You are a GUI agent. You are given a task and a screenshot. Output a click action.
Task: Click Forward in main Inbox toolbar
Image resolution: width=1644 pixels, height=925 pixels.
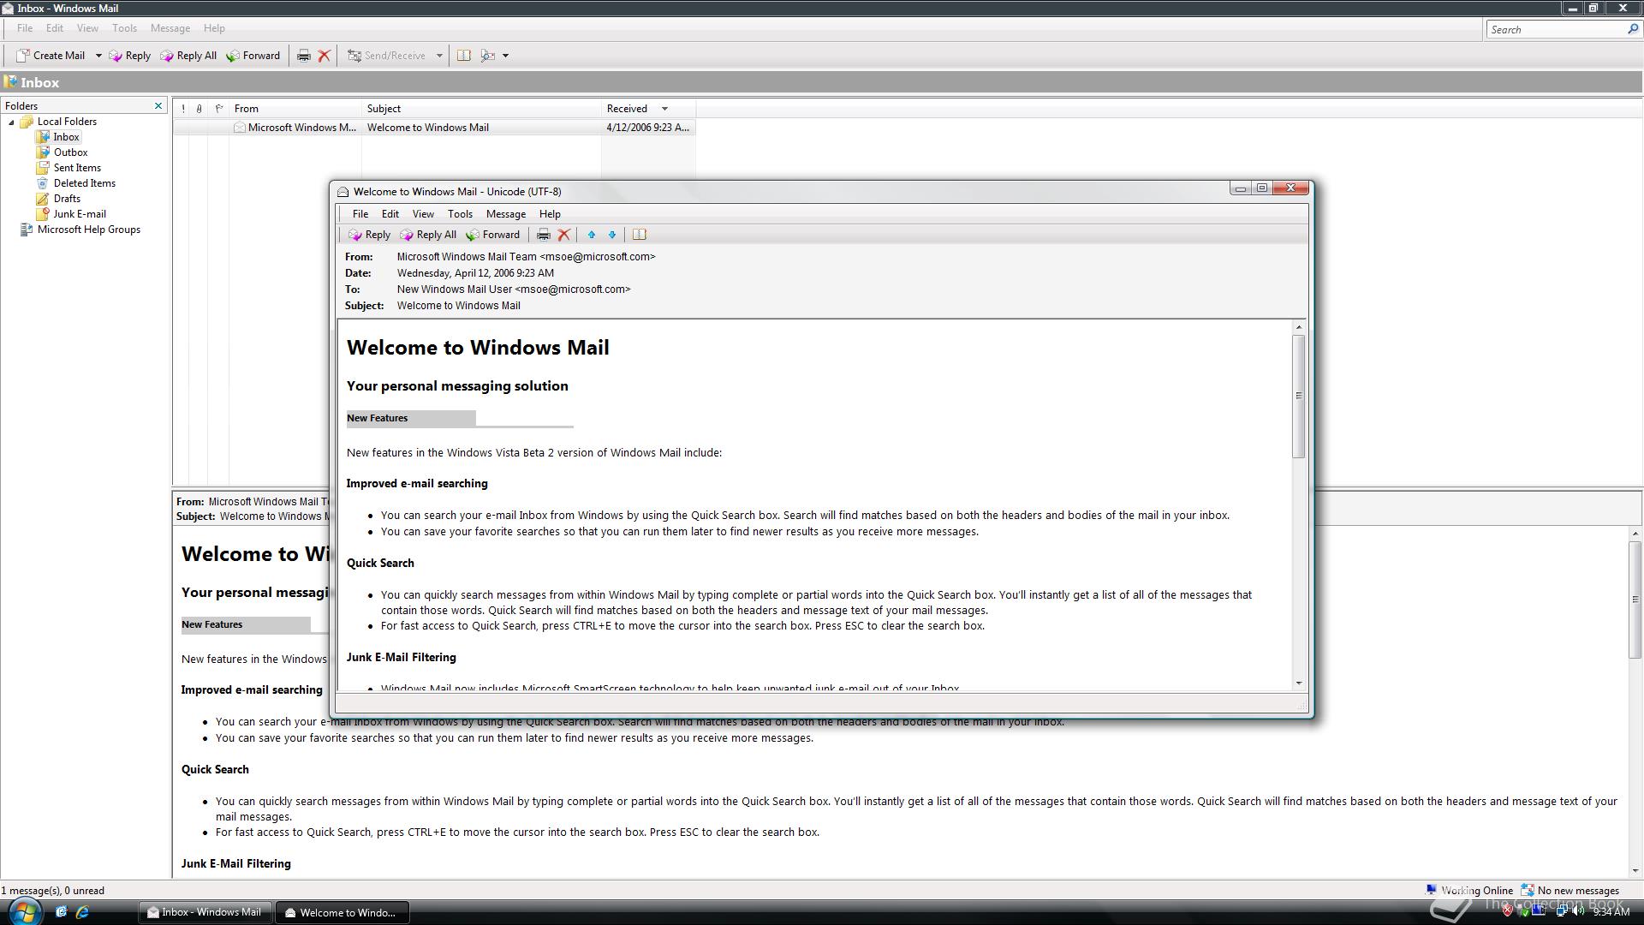(x=253, y=56)
